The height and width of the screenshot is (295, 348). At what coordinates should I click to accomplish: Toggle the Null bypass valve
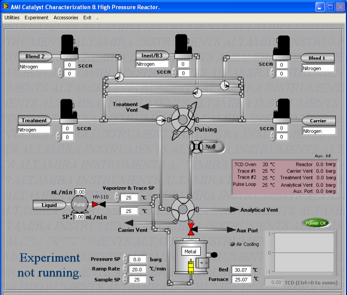tap(196, 147)
